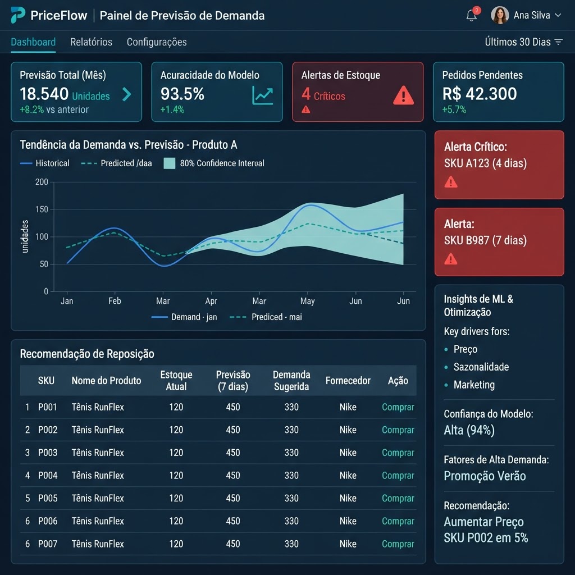Sort by the Nome do Produto header
The width and height of the screenshot is (575, 575).
point(106,381)
